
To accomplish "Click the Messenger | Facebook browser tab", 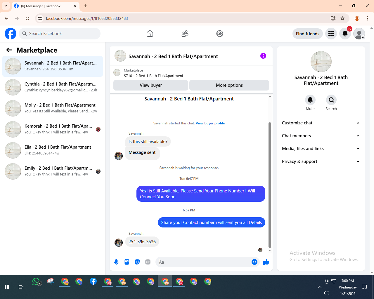I will (x=45, y=6).
